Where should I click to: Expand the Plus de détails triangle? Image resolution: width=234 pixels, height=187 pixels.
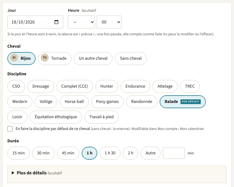pyautogui.click(x=13, y=173)
